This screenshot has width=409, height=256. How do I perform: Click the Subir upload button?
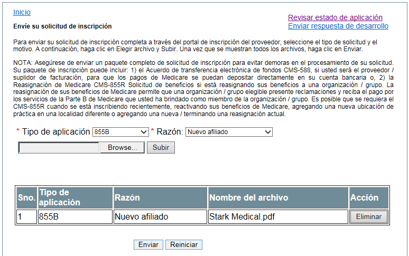[x=161, y=148]
